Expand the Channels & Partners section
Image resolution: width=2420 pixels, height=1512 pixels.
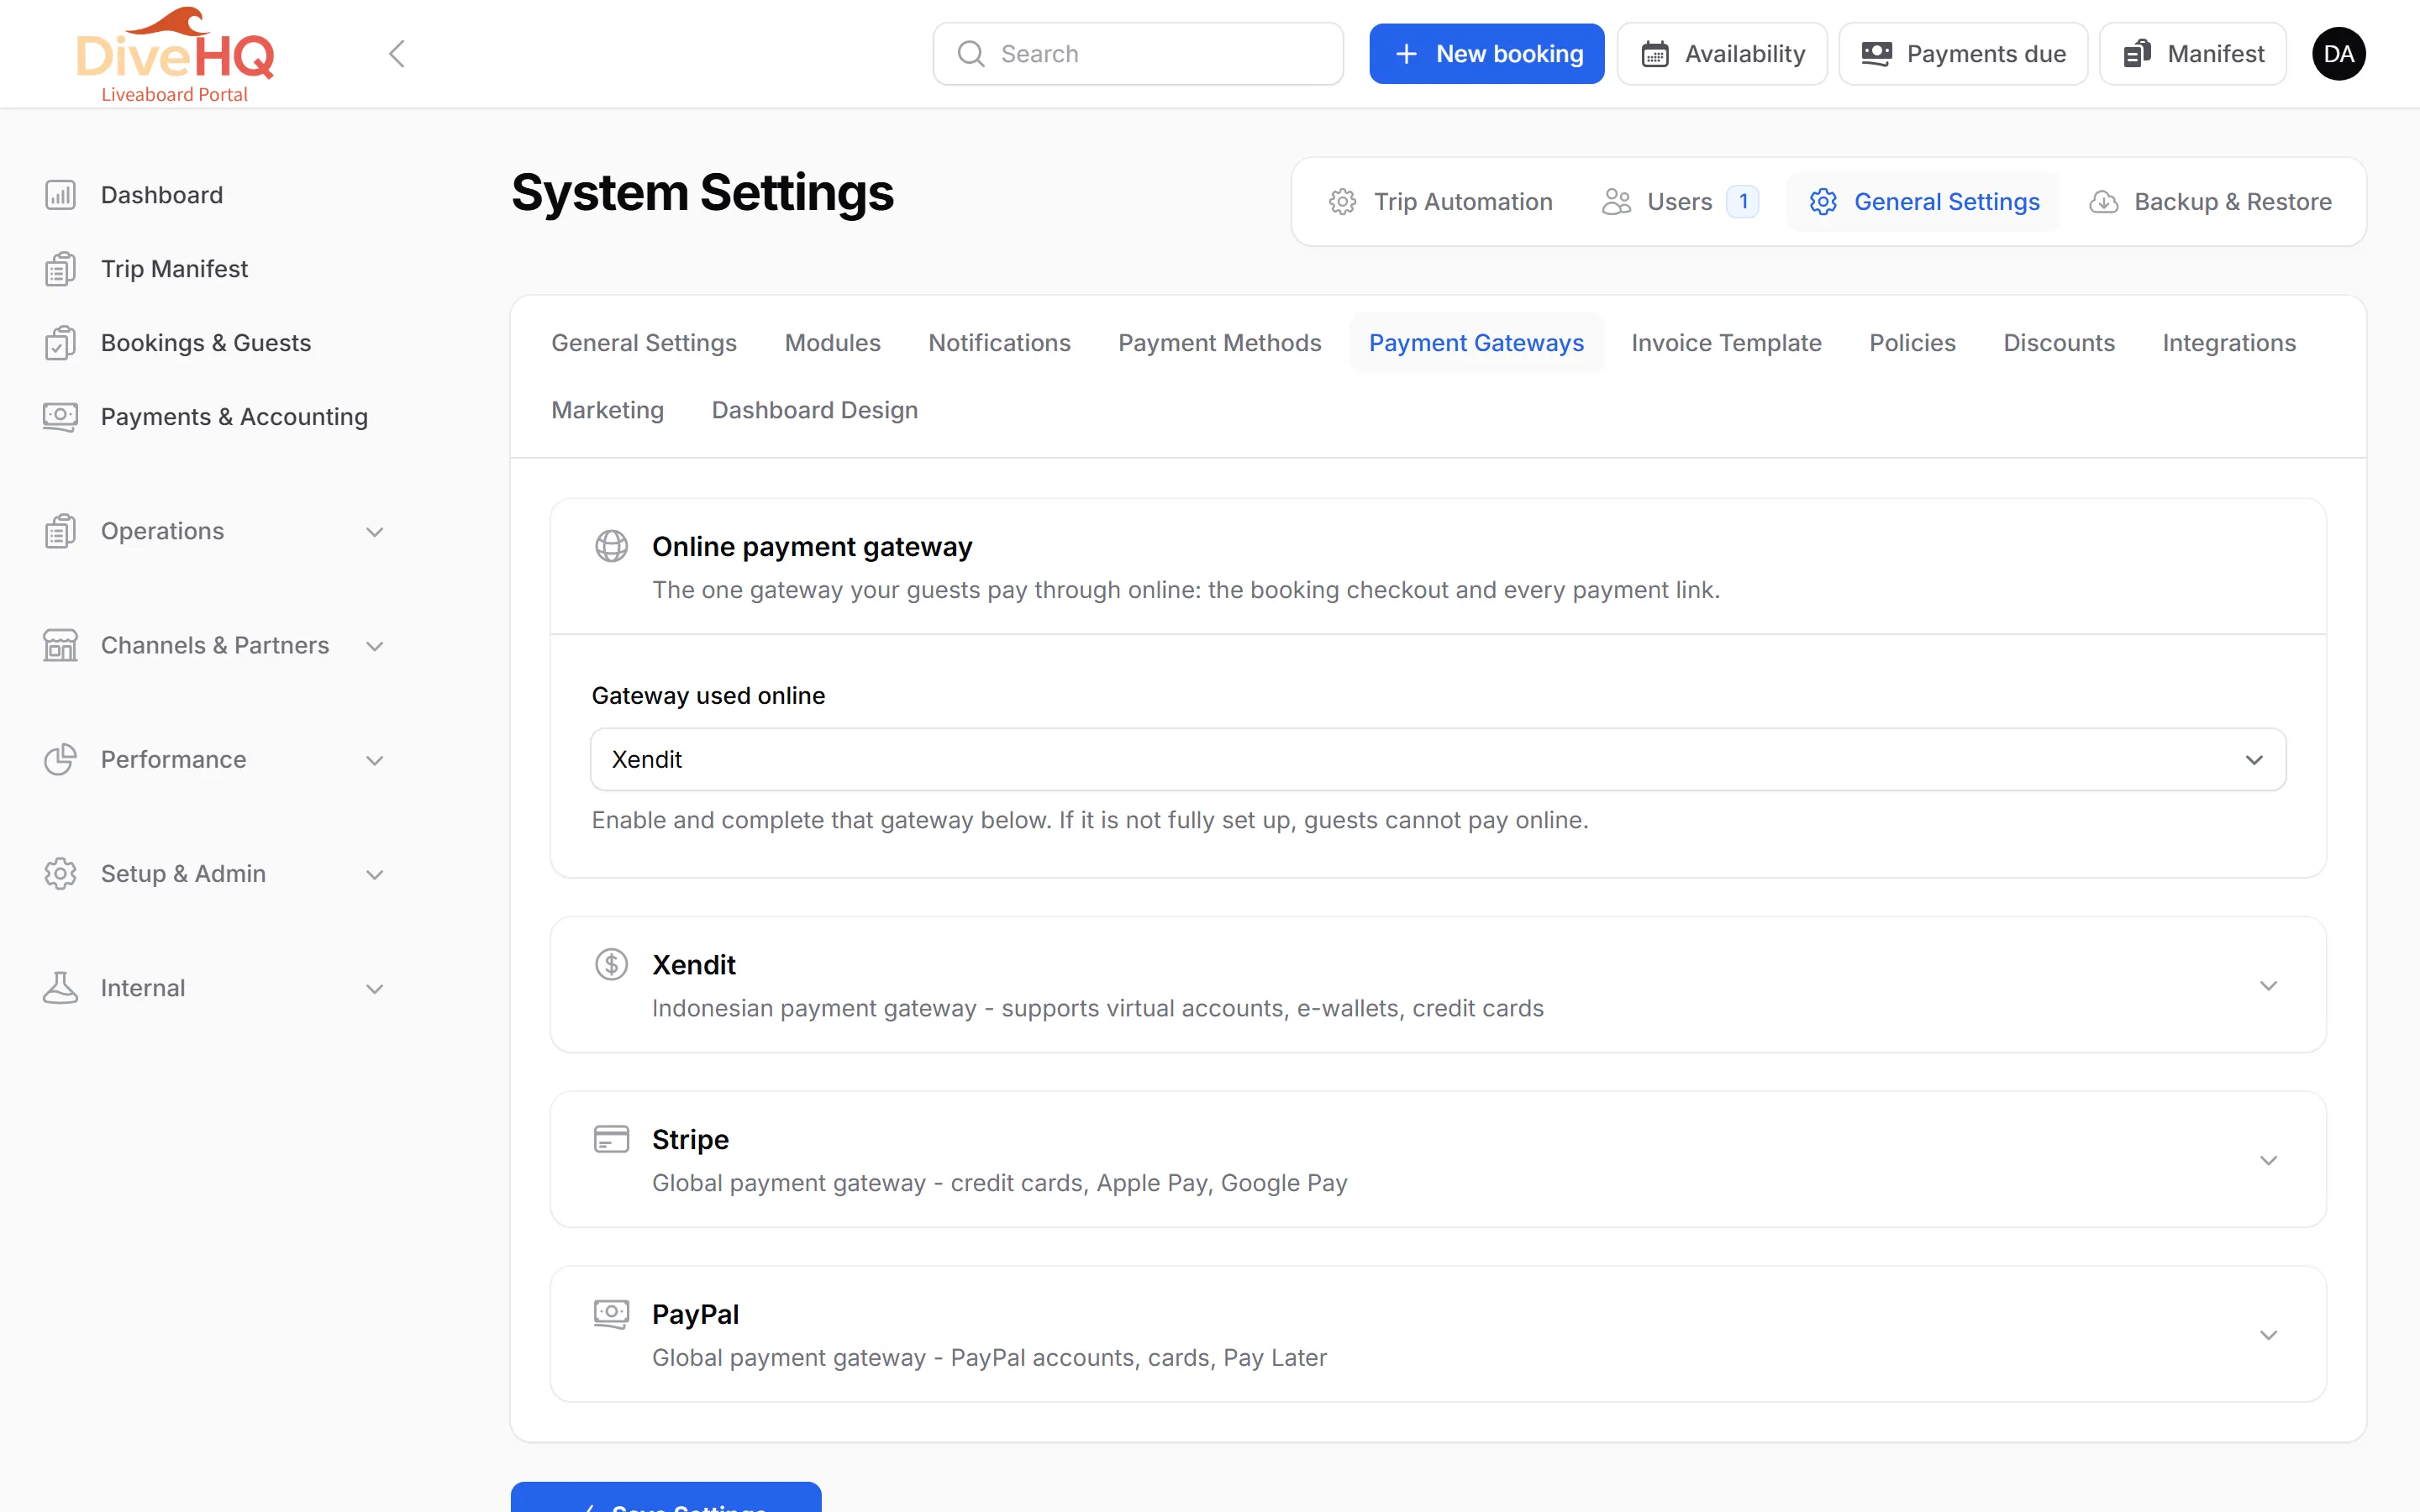click(x=375, y=646)
